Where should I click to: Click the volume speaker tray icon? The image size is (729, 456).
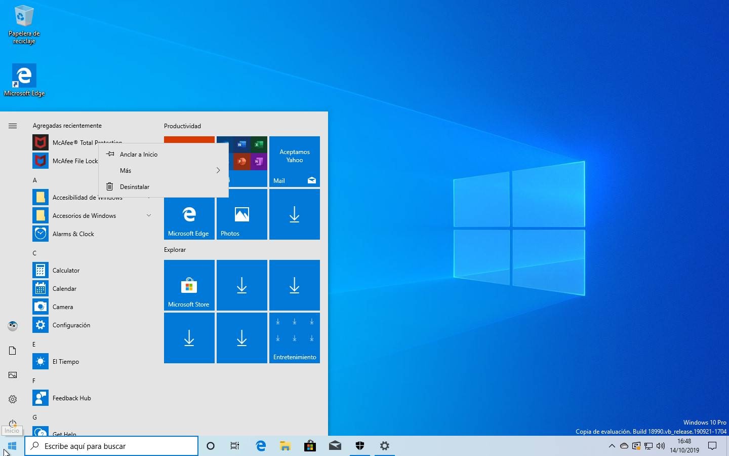click(661, 446)
